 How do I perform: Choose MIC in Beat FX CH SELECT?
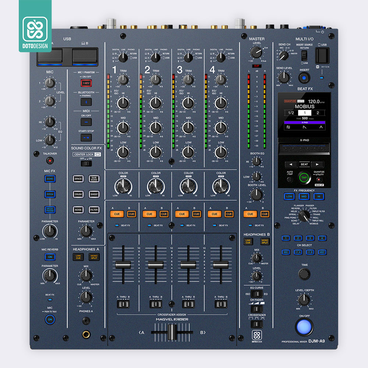[286, 252]
